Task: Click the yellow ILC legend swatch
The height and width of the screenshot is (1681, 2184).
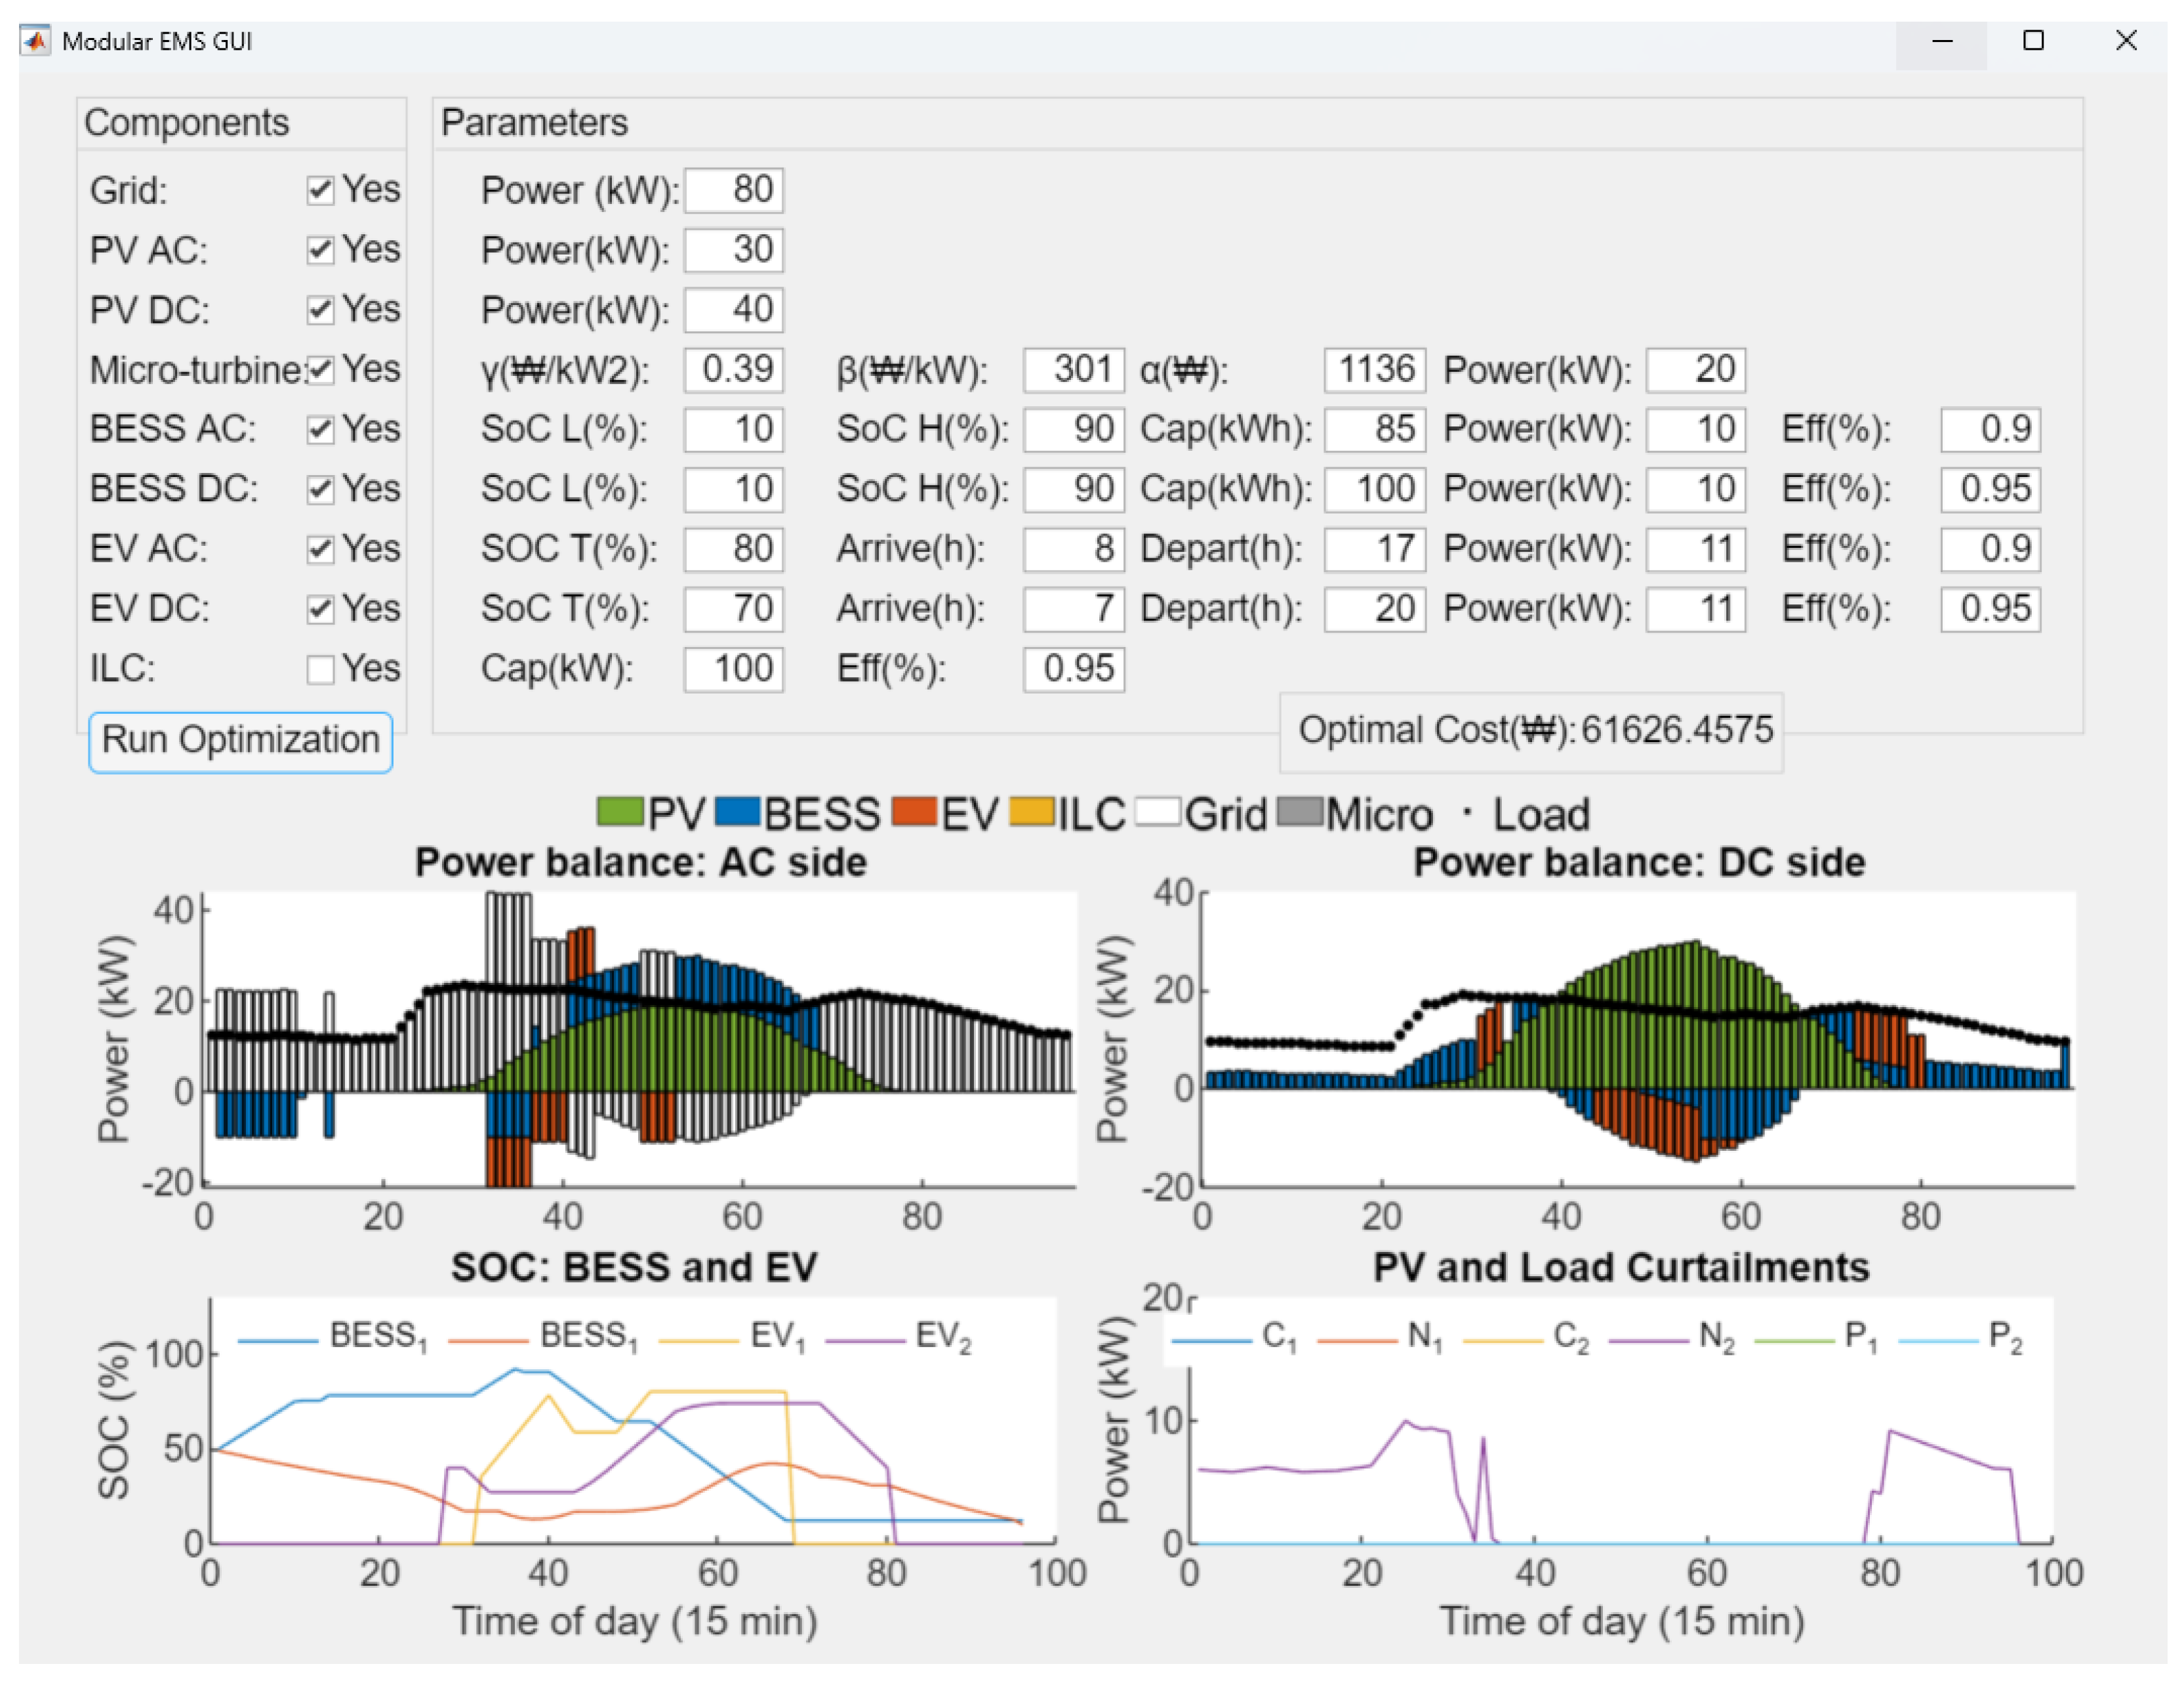Action: coord(1032,812)
